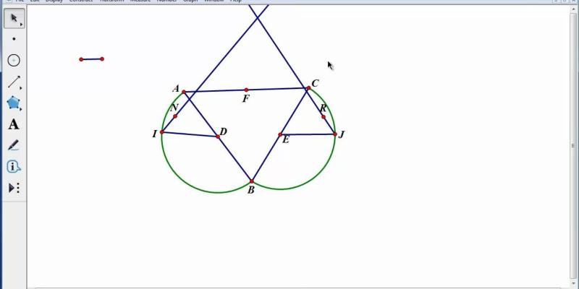The width and height of the screenshot is (579, 289).
Task: Select the Text tool
Action: (14, 124)
